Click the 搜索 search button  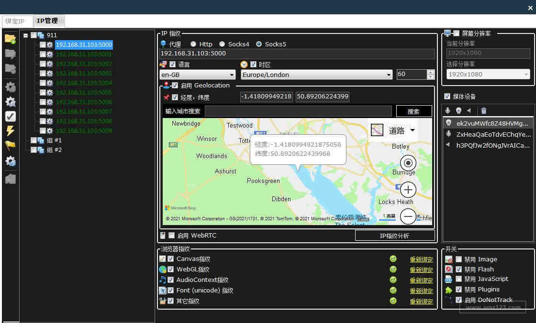tap(413, 111)
